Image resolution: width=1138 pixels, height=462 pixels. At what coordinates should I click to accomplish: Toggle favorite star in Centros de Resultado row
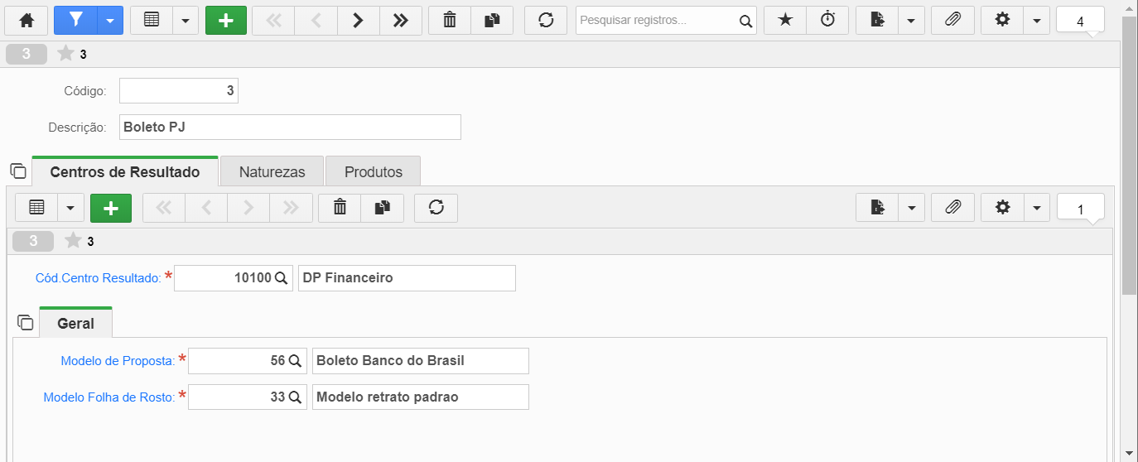(x=74, y=241)
